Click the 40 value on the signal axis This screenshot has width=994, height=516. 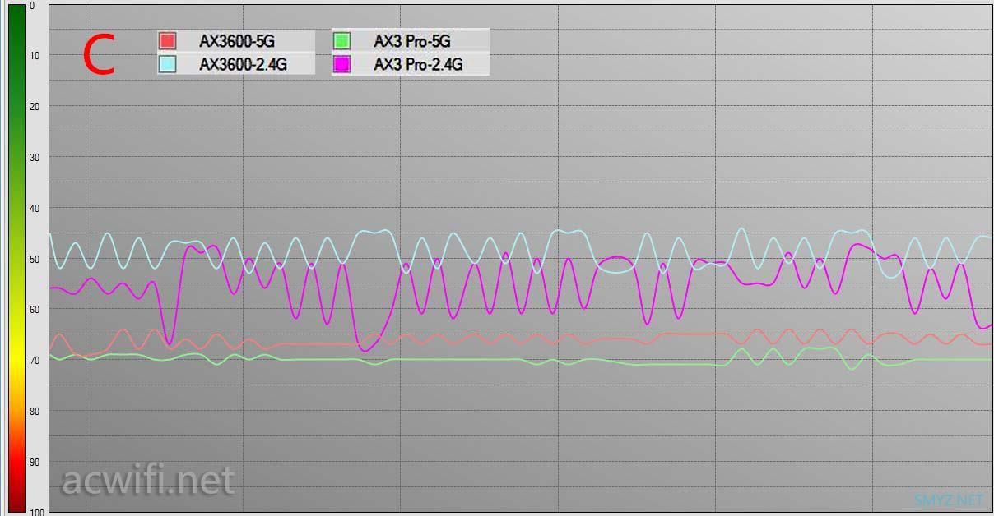[34, 208]
